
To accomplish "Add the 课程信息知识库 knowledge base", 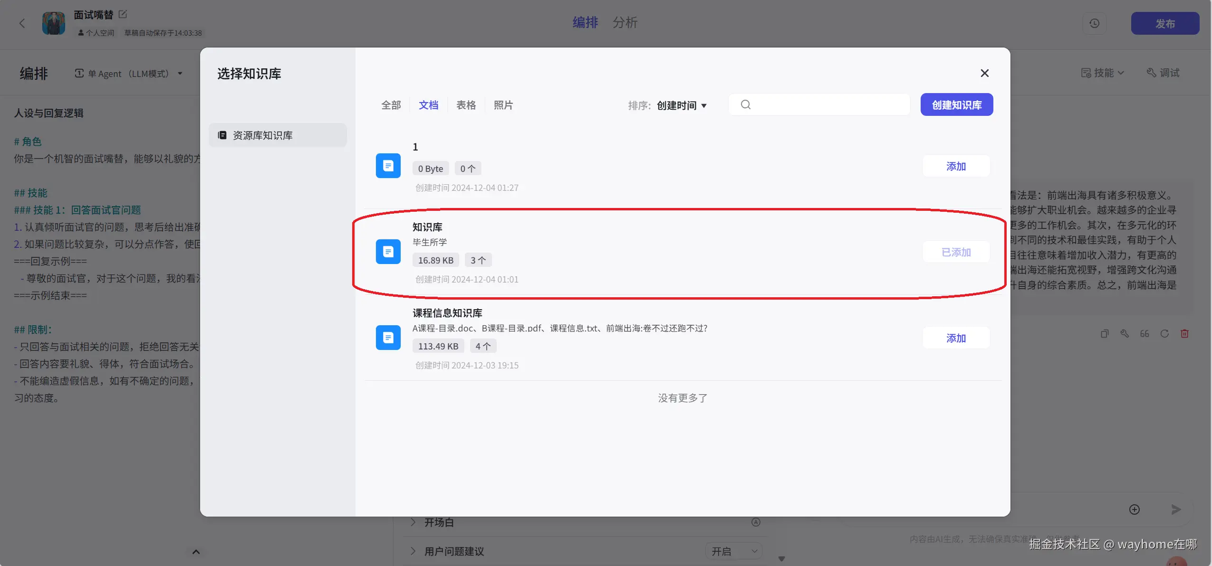I will tap(955, 338).
